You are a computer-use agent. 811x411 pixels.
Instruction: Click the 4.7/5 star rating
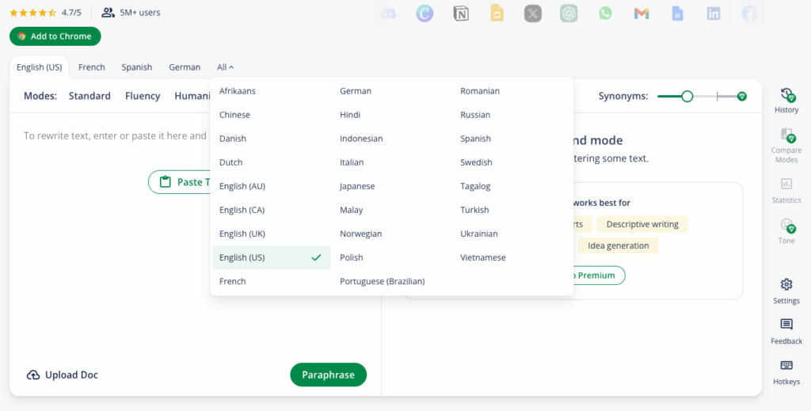[x=45, y=13]
